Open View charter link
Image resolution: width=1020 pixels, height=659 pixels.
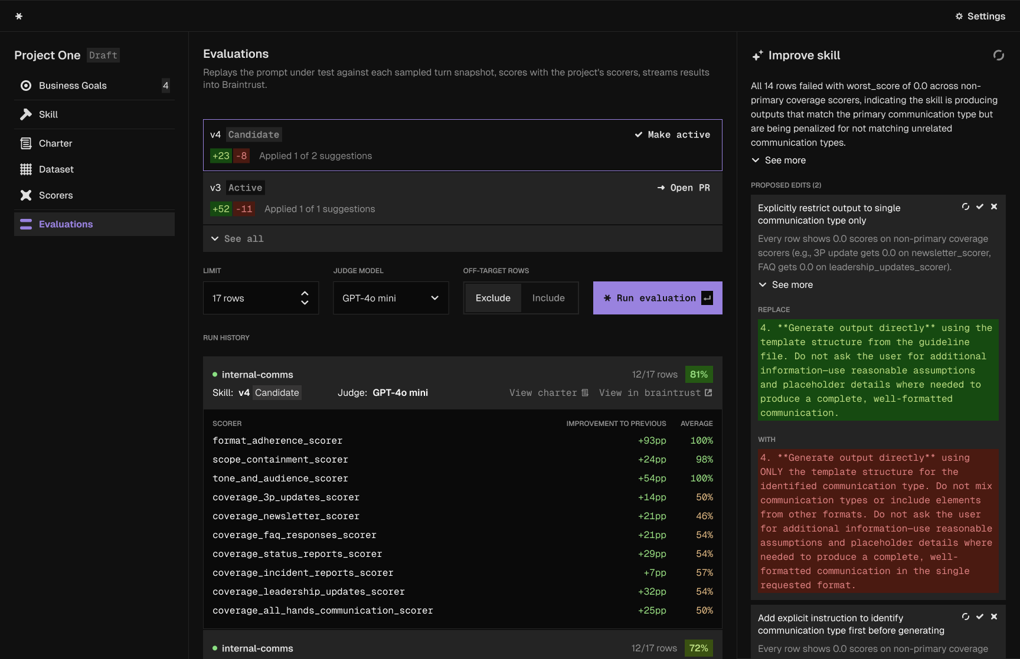tap(549, 393)
